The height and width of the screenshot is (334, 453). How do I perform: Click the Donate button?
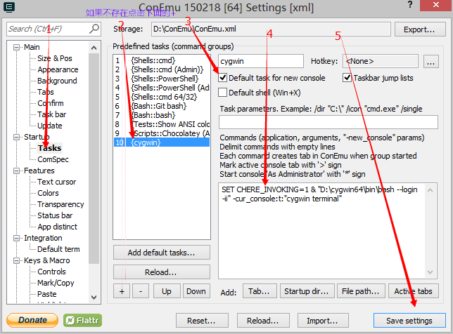(x=32, y=320)
